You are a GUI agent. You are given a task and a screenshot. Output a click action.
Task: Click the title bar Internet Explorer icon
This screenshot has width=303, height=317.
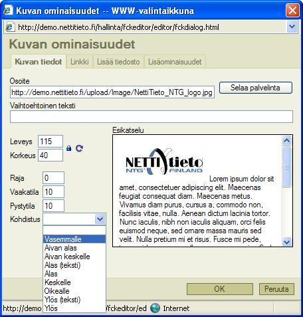(8, 10)
